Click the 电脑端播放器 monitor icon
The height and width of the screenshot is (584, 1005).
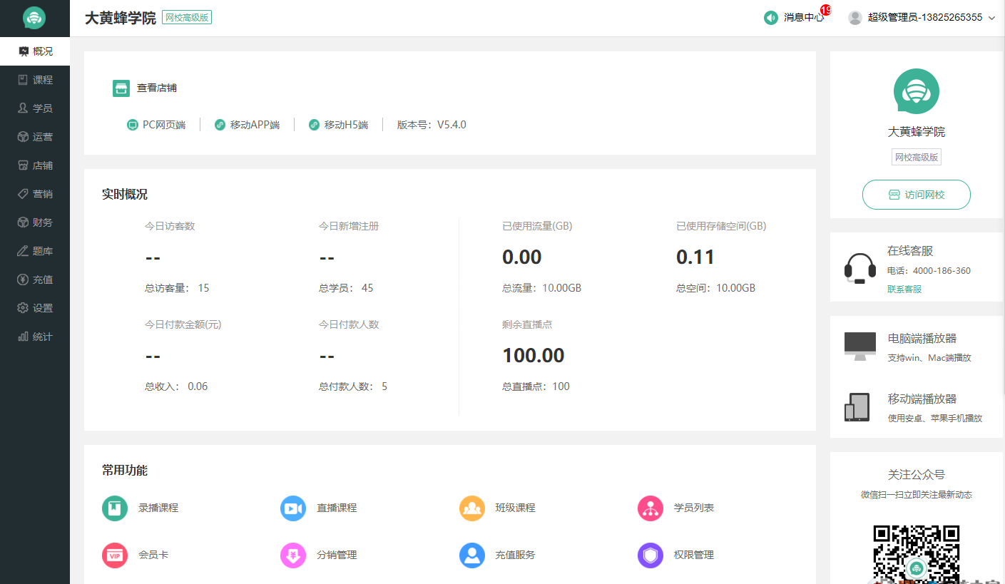pos(859,347)
